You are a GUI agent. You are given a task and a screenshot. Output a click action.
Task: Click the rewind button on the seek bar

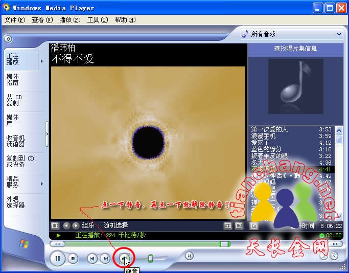coord(57,244)
